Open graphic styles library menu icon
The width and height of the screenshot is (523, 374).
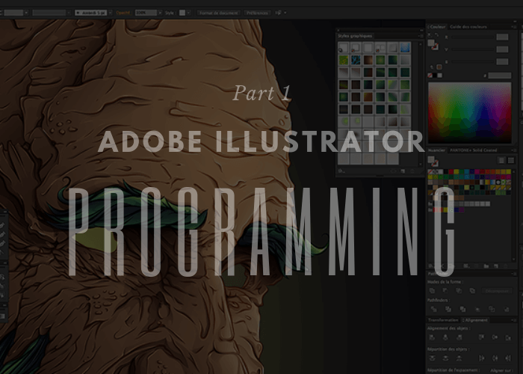(341, 171)
